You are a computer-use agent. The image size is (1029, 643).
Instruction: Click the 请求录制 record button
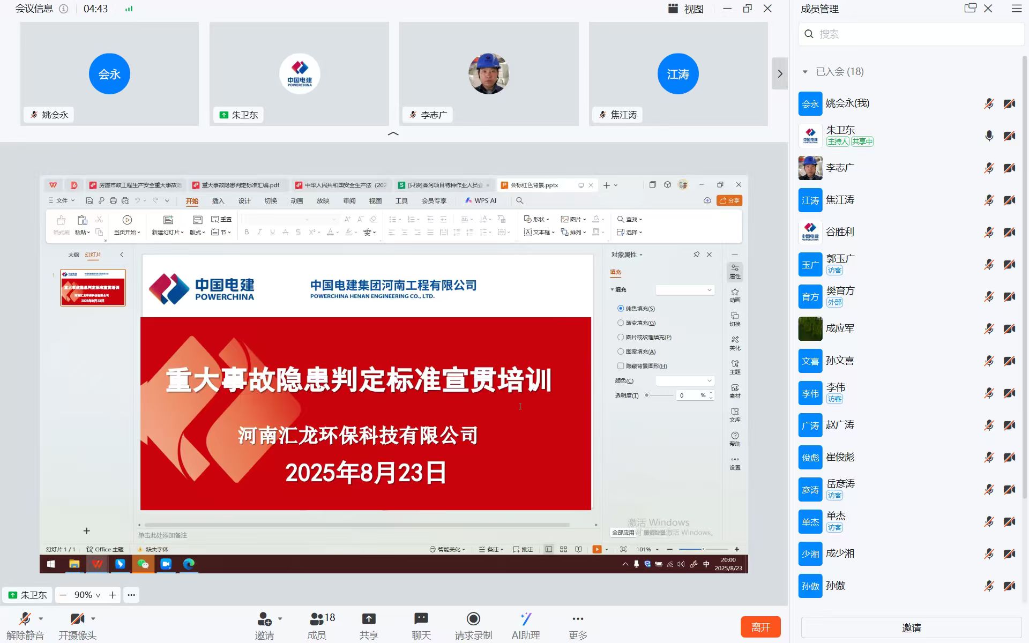[x=473, y=625]
